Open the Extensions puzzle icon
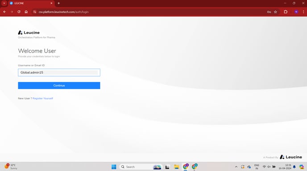The height and width of the screenshot is (171, 307). point(286,12)
